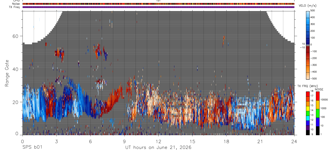Select the 18 hour tick on time axis
This screenshot has height=153, width=331.
click(226, 141)
